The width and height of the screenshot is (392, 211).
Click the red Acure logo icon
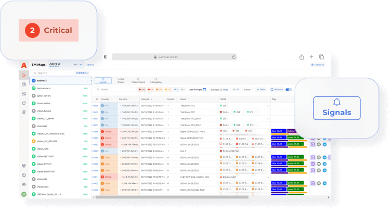point(24,65)
